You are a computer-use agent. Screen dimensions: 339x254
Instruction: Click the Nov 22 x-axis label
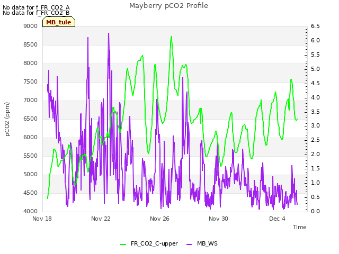point(101,219)
